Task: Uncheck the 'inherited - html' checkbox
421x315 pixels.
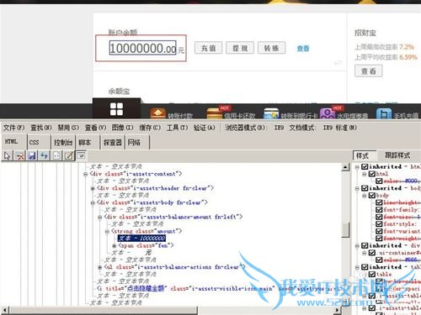Action: click(x=365, y=166)
